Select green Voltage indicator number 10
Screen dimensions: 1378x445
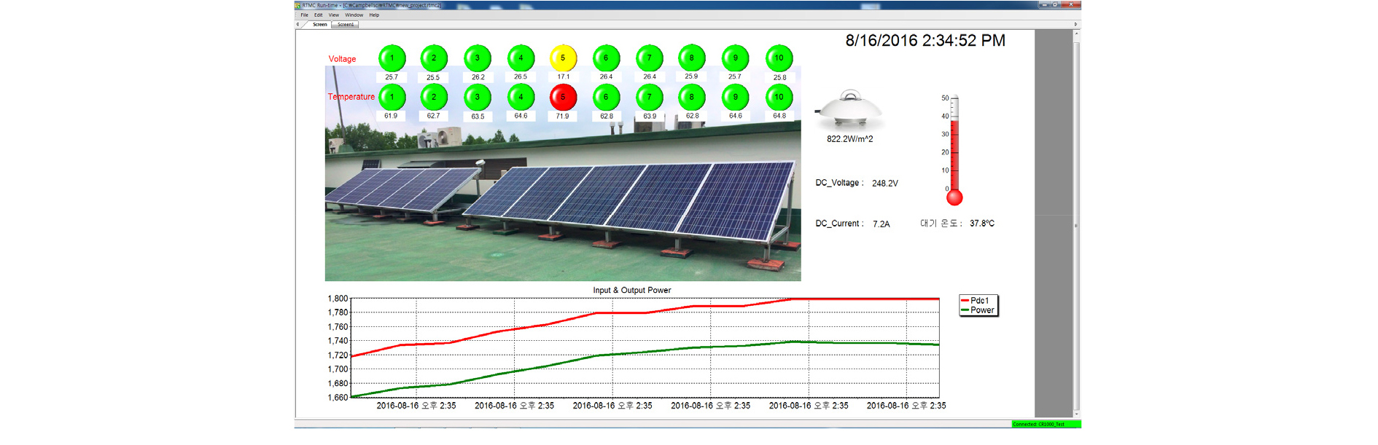[779, 58]
